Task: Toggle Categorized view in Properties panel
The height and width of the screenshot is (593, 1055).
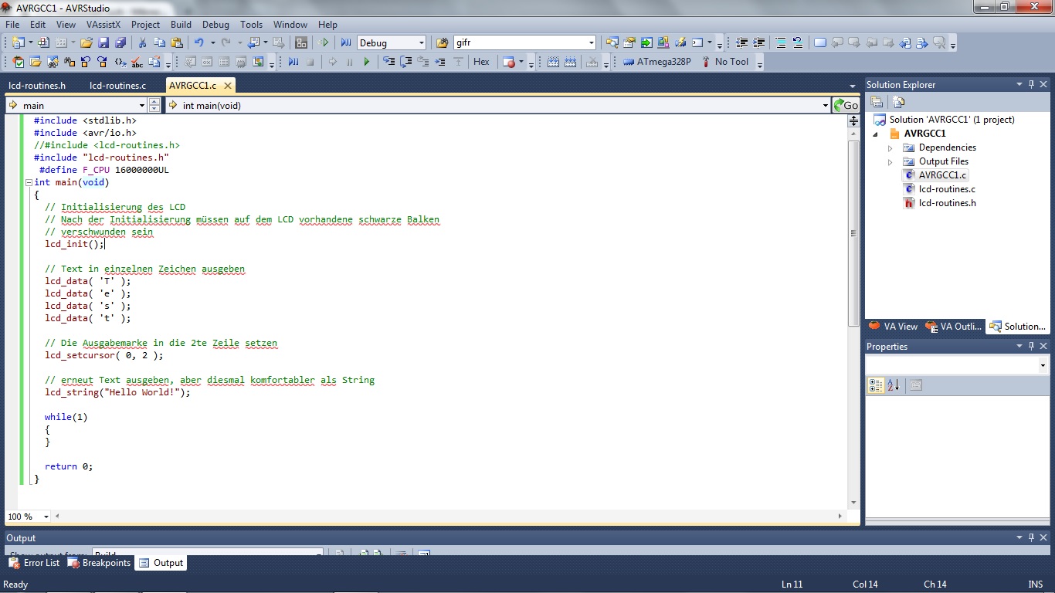Action: pyautogui.click(x=876, y=385)
